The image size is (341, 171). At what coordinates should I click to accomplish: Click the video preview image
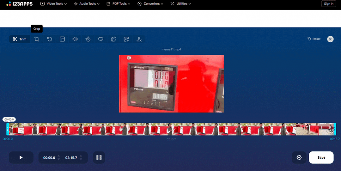[171, 84]
